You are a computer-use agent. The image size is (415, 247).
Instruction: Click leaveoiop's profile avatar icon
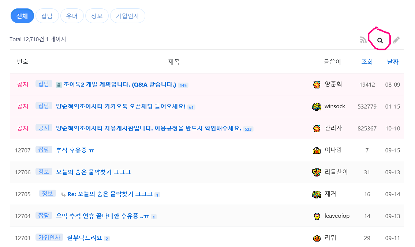tap(317, 216)
